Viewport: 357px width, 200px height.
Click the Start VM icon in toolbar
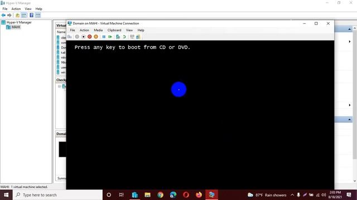tap(77, 37)
